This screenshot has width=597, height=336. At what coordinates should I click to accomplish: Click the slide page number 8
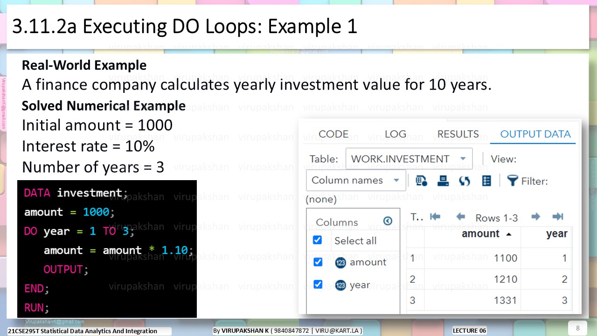[x=578, y=328]
